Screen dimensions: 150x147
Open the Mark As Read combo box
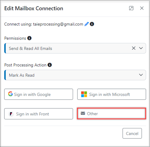75,75
